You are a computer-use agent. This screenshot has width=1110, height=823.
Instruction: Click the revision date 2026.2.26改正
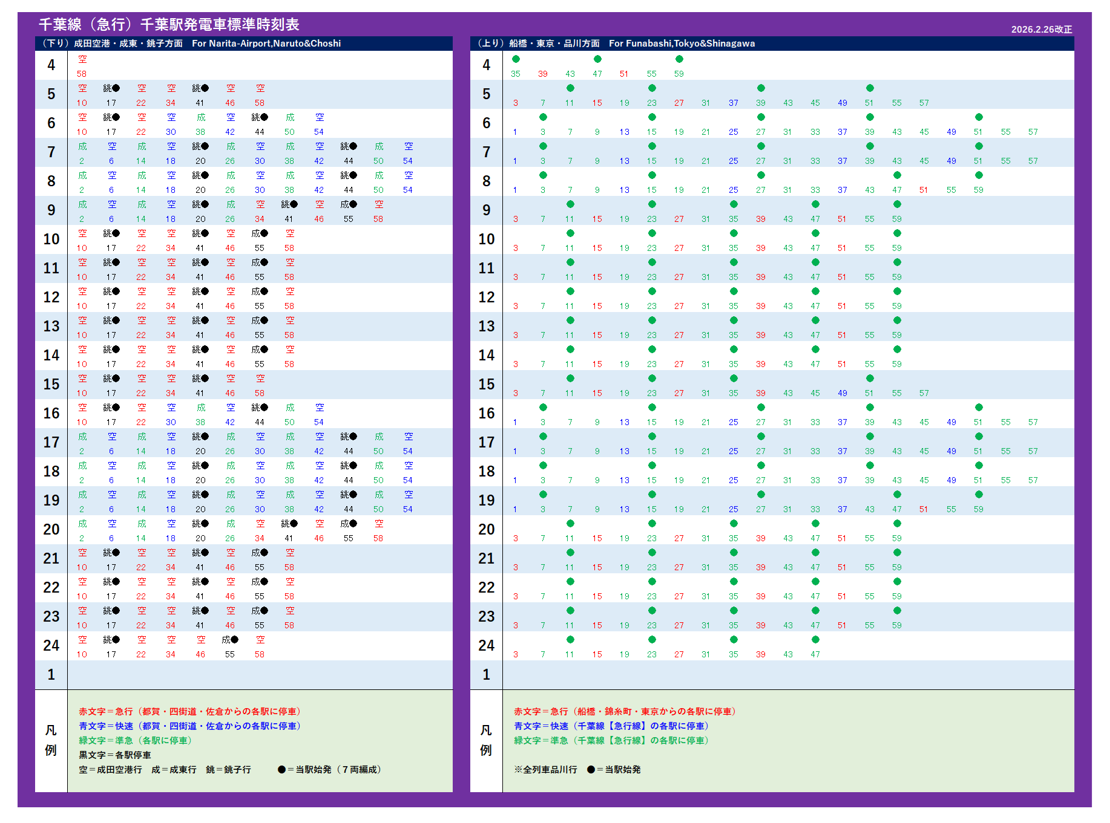(1041, 30)
